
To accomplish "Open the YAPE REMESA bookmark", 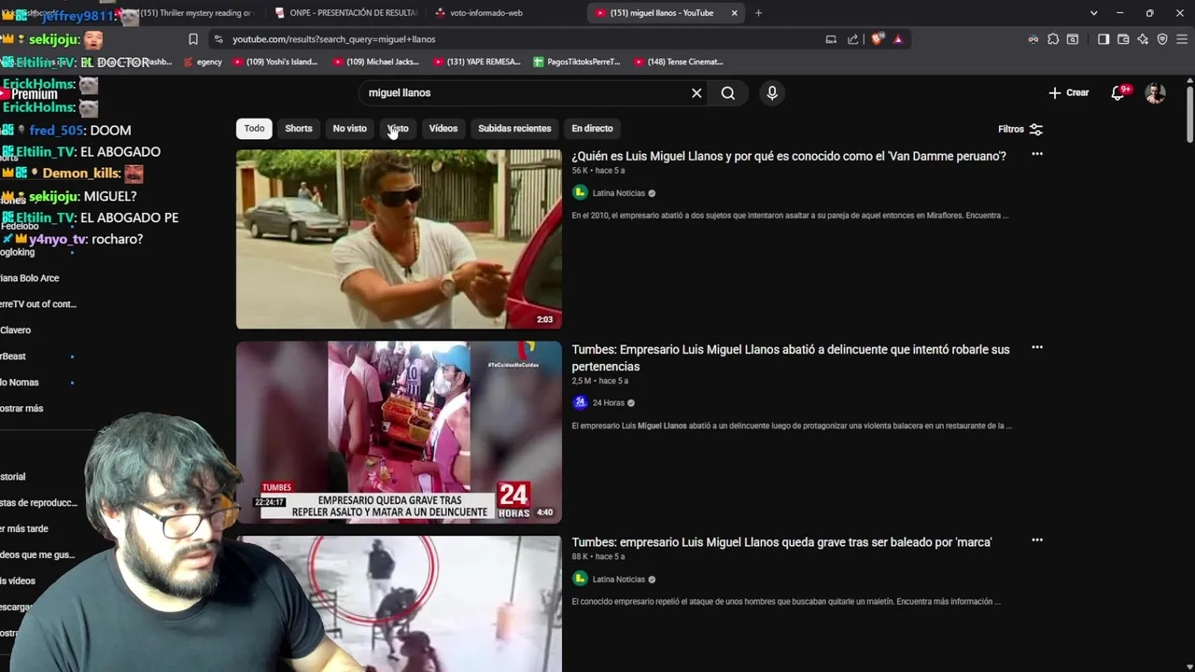I will click(x=476, y=62).
